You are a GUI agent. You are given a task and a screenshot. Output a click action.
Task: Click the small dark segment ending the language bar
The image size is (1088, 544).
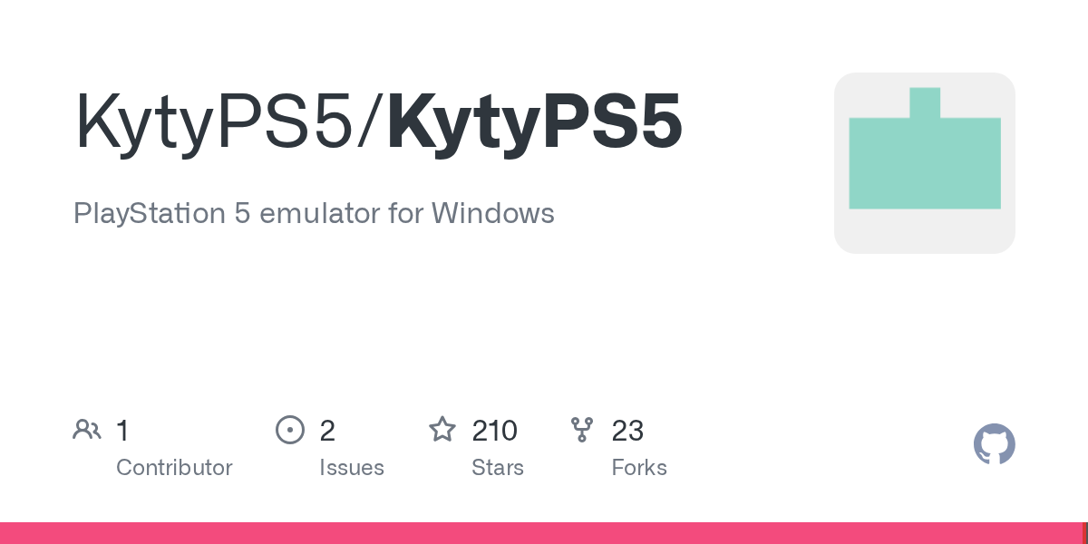click(1085, 533)
